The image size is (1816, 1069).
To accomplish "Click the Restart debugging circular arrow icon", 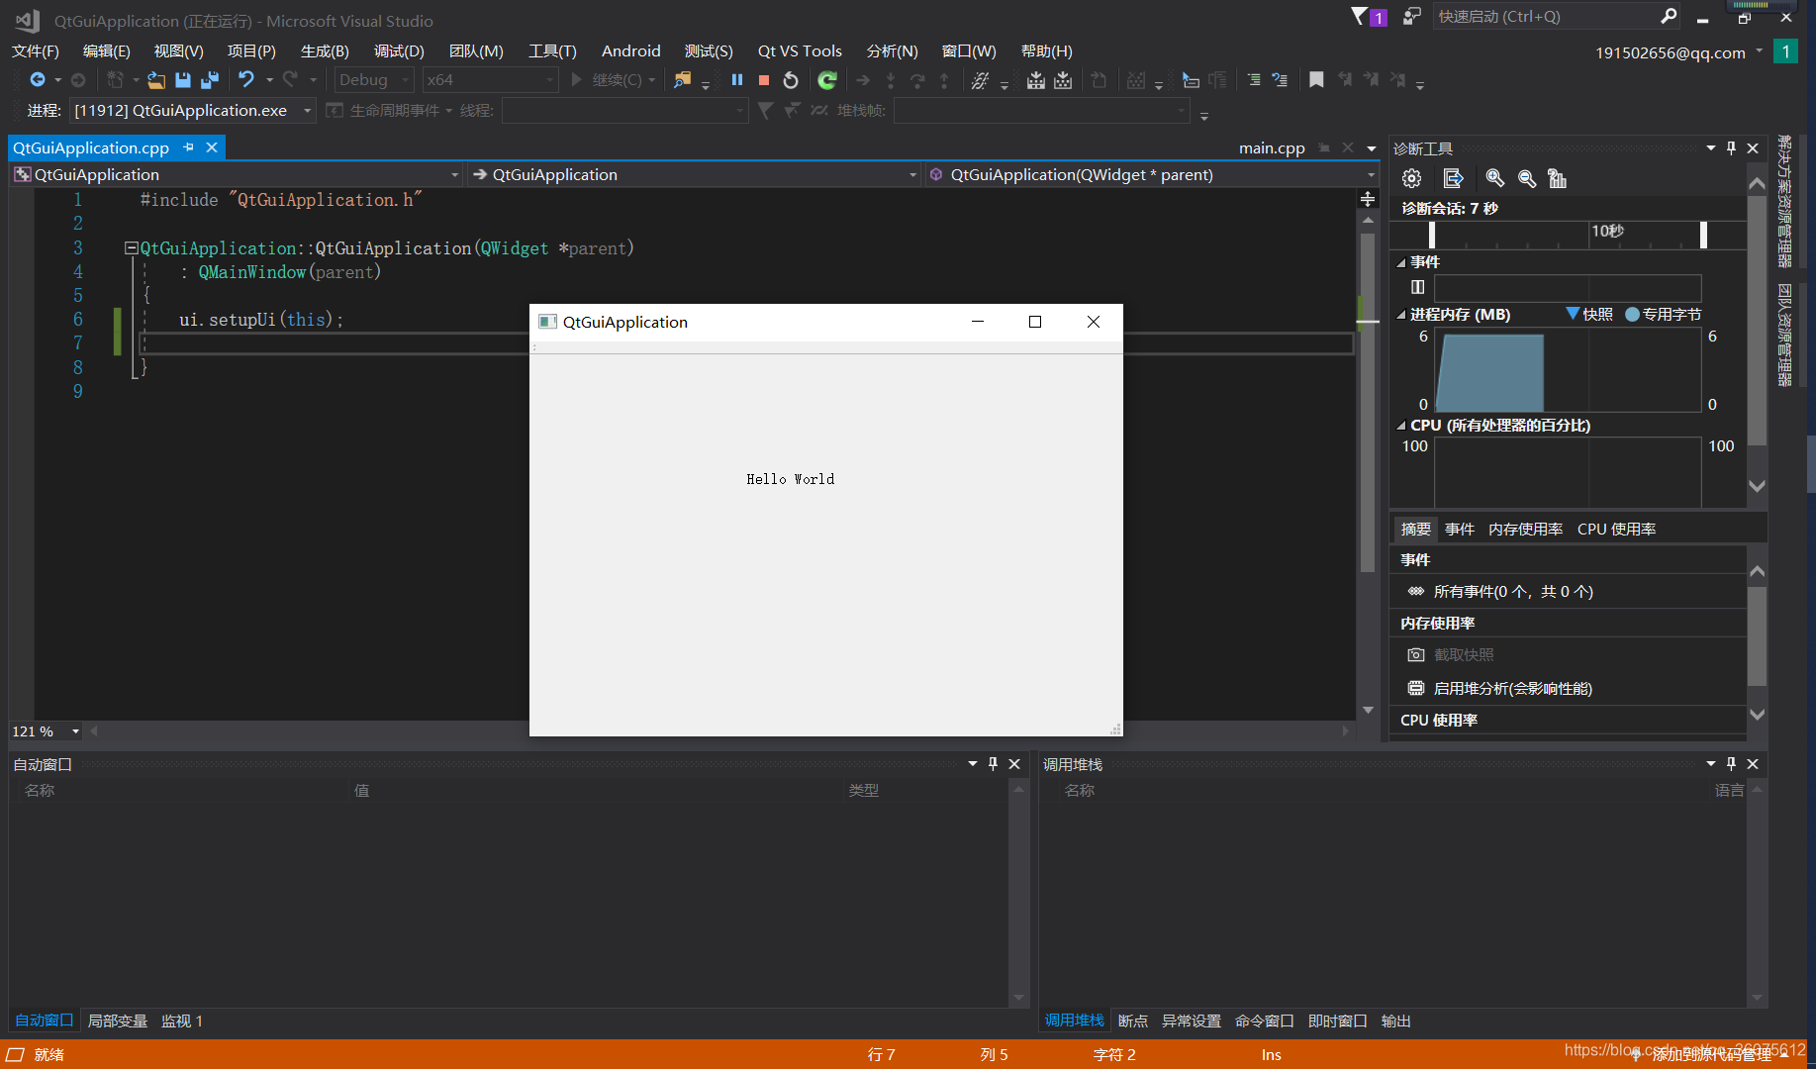I will click(790, 80).
